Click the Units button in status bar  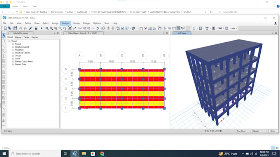point(273,131)
